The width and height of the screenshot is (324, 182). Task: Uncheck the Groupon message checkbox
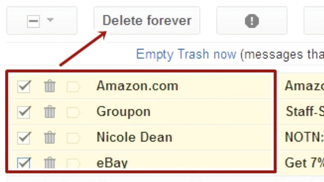coord(24,112)
